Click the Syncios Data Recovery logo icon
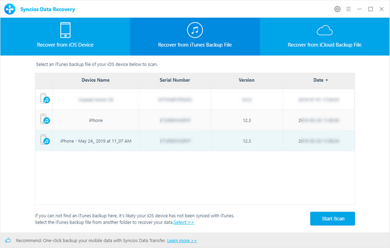The width and height of the screenshot is (390, 248). click(9, 9)
